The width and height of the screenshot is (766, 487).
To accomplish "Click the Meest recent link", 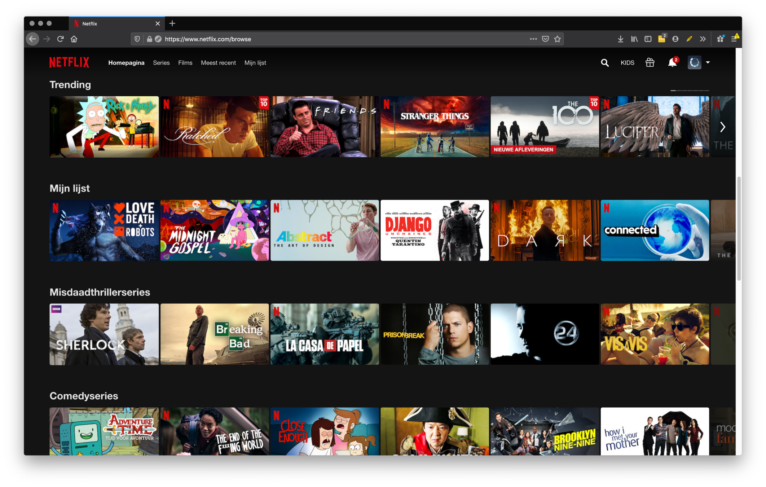I will pos(218,63).
